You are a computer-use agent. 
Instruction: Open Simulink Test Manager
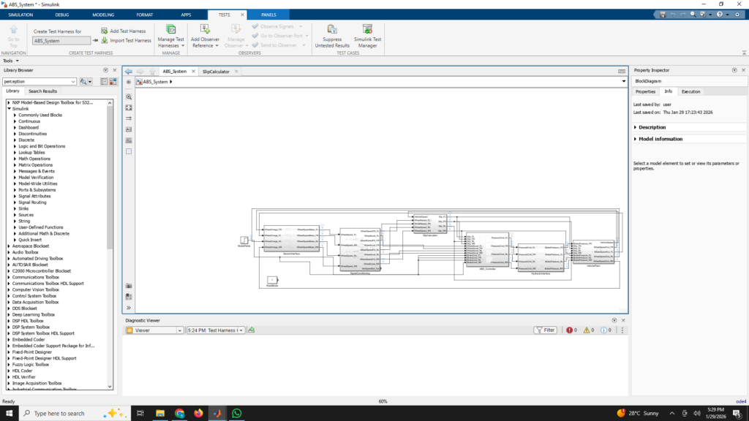366,29
